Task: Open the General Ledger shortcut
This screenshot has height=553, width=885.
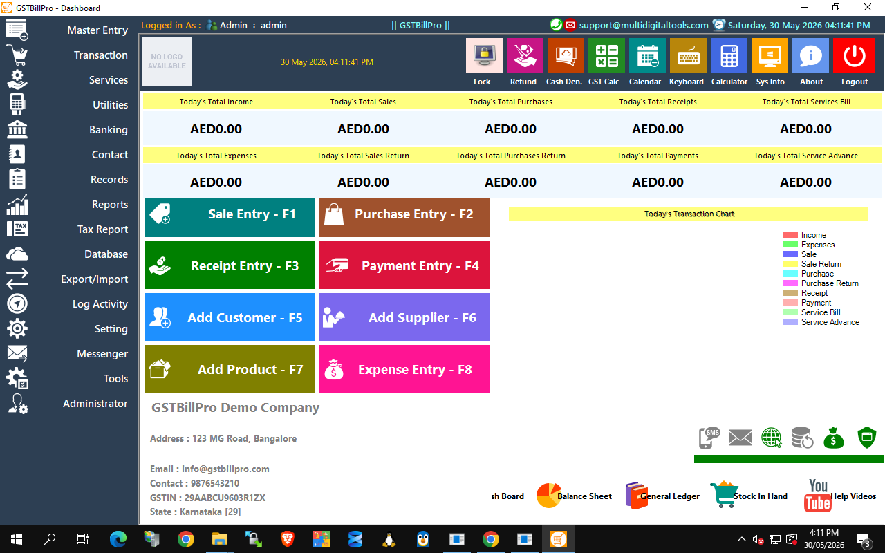Action: pos(662,496)
